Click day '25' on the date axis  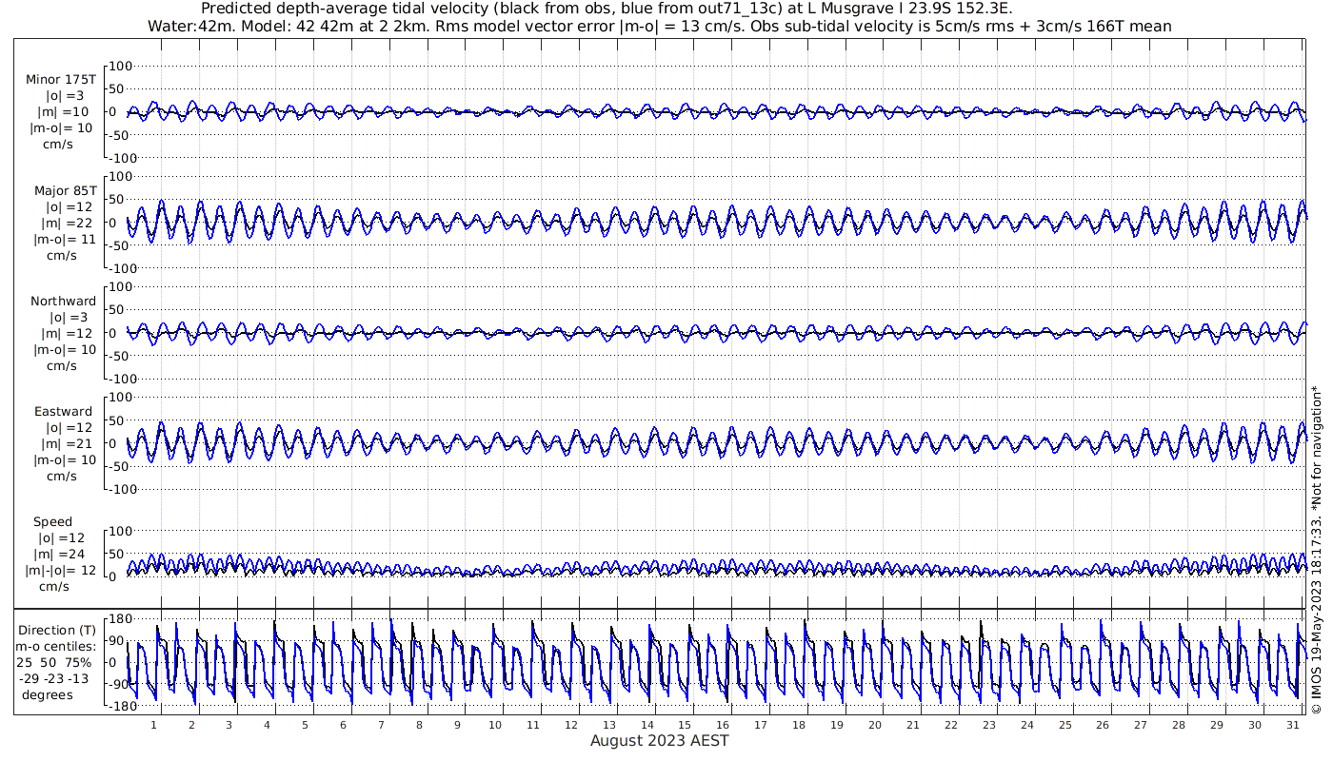[1064, 725]
